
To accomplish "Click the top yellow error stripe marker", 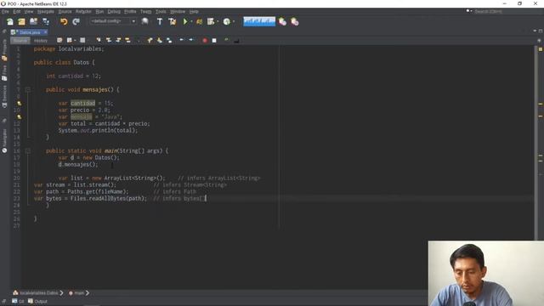I will tap(541, 49).
